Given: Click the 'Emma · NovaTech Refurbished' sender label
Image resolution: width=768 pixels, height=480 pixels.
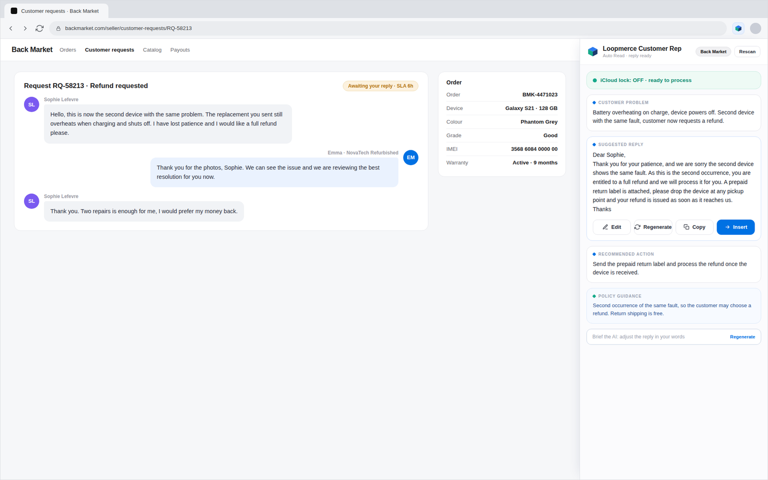Looking at the screenshot, I should 363,153.
